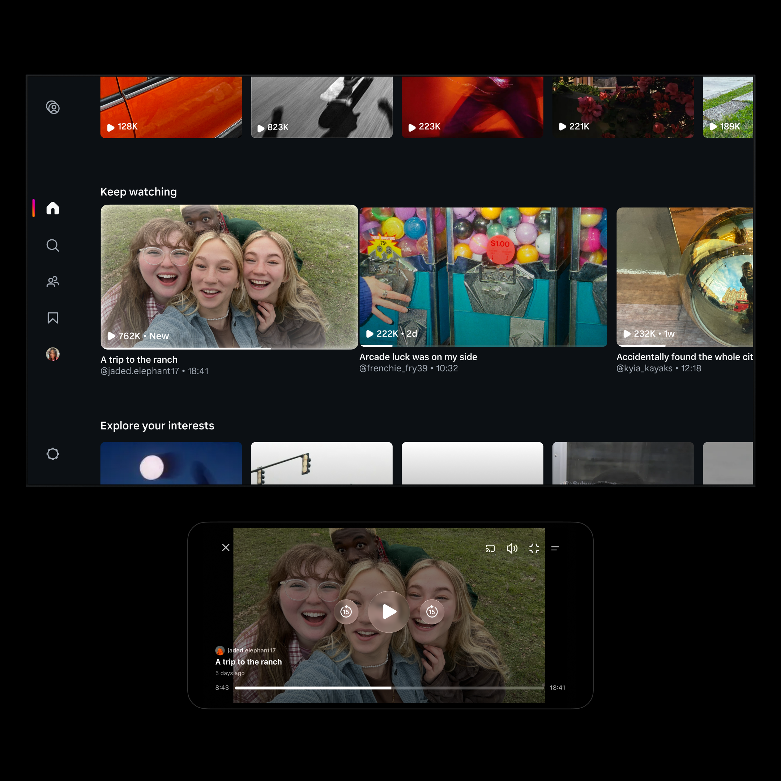Click the '@jaded.elephant17 • 18:41' text

(x=154, y=371)
